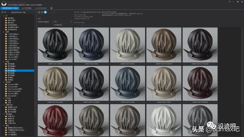Switch to the first thumbnail view mode icon

click(39, 12)
